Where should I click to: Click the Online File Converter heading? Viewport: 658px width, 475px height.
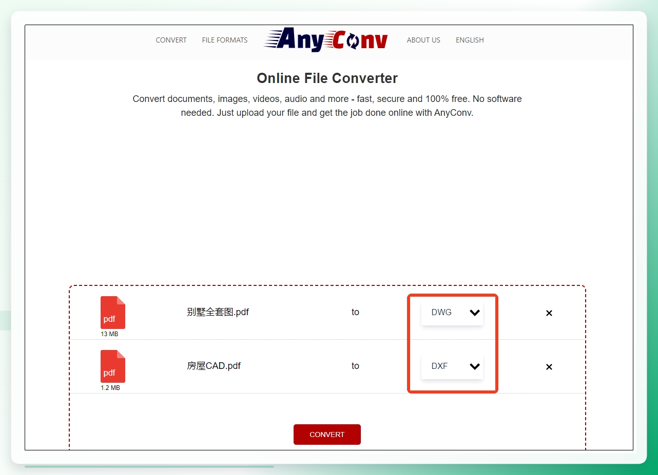[x=327, y=78]
